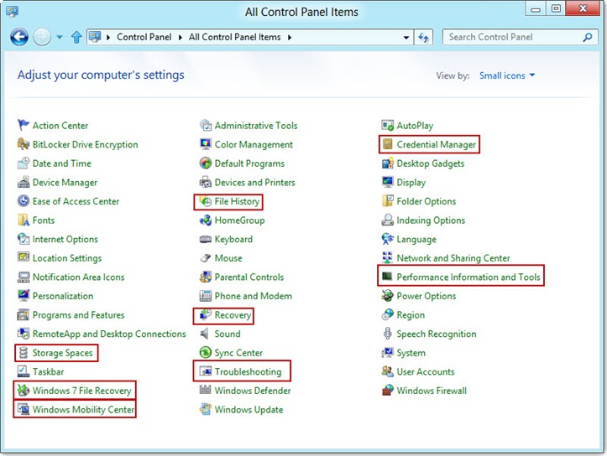Click the Sound speaker icon
Screen dimensions: 607x456
coord(204,334)
